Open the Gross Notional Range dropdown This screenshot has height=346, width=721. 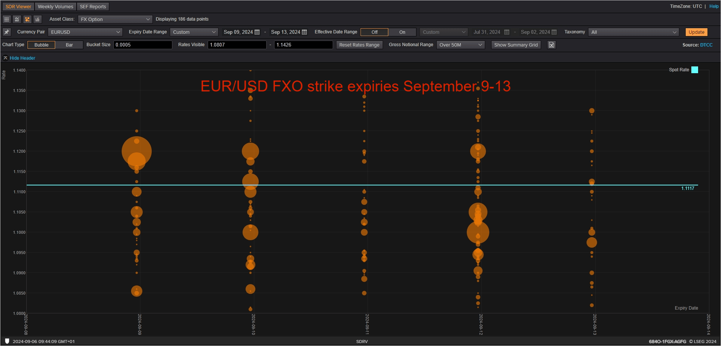(x=460, y=45)
